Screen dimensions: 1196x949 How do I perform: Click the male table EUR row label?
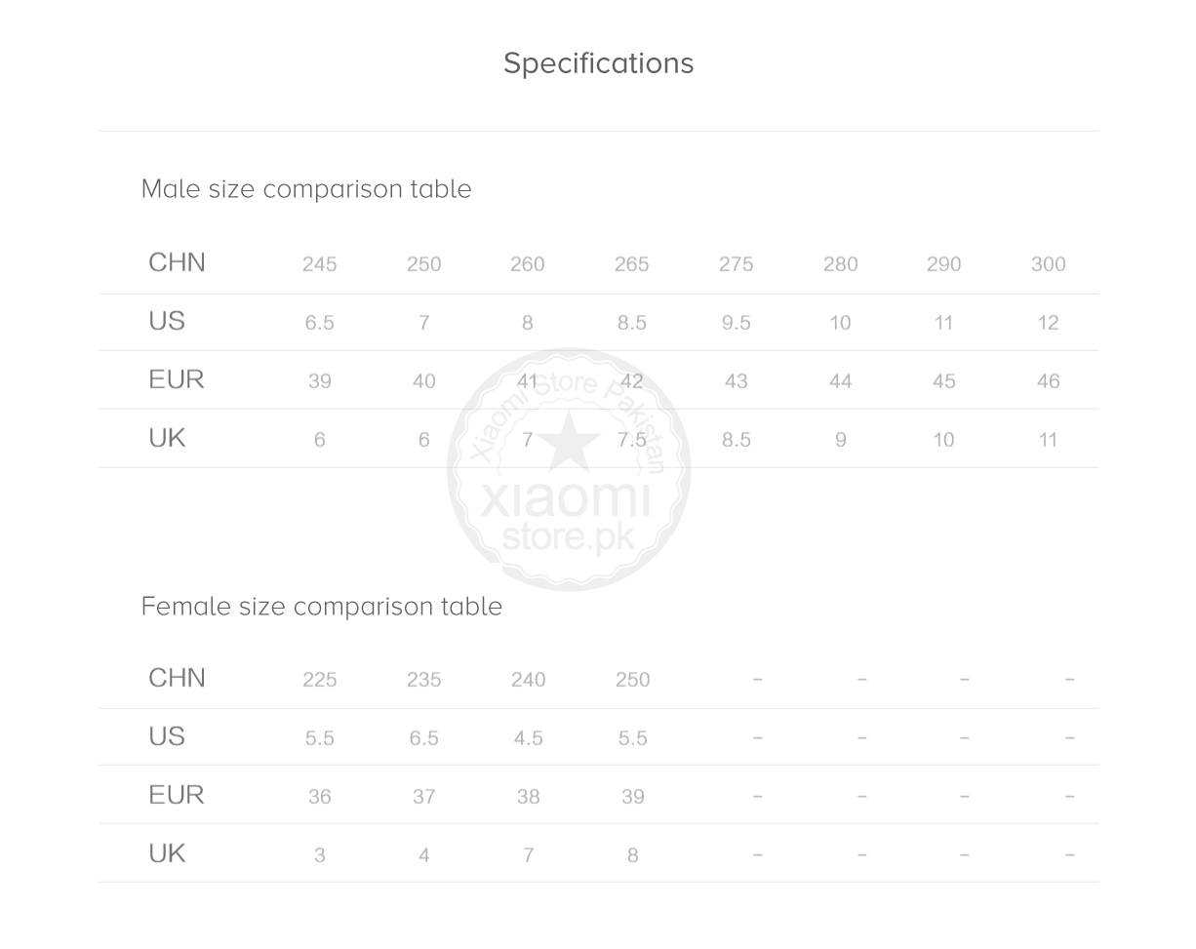tap(177, 380)
